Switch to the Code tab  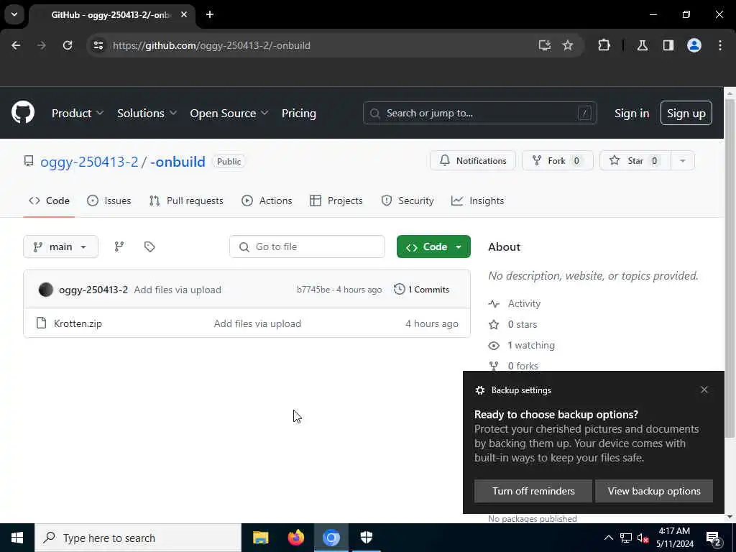point(49,201)
